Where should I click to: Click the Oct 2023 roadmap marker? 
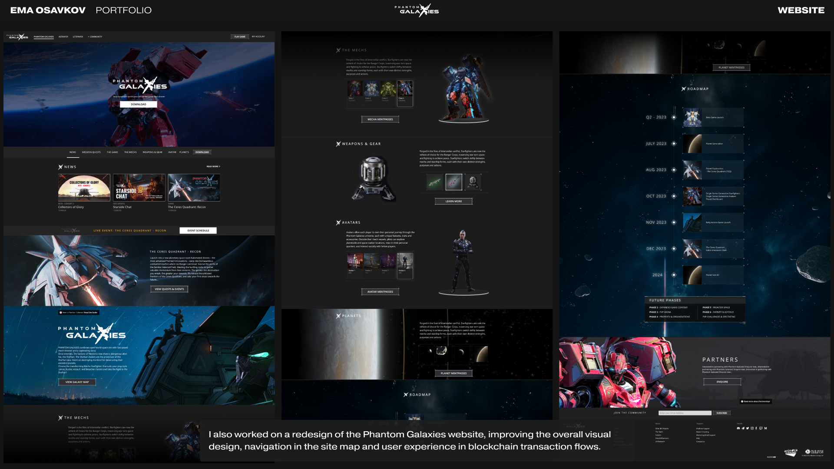(674, 196)
